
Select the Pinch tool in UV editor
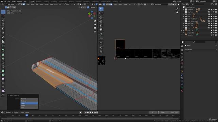pos(101,52)
